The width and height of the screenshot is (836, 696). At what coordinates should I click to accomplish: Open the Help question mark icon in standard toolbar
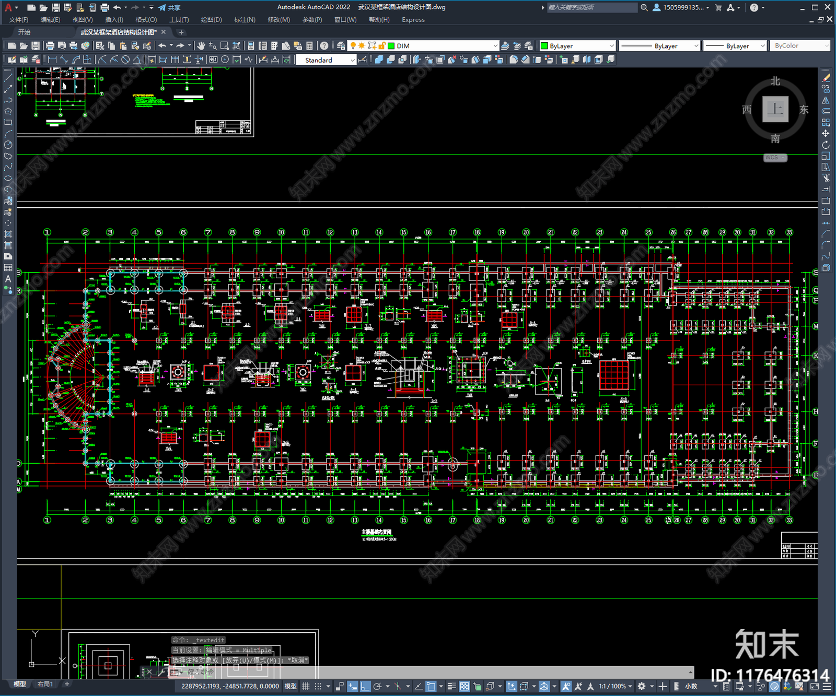tap(324, 46)
